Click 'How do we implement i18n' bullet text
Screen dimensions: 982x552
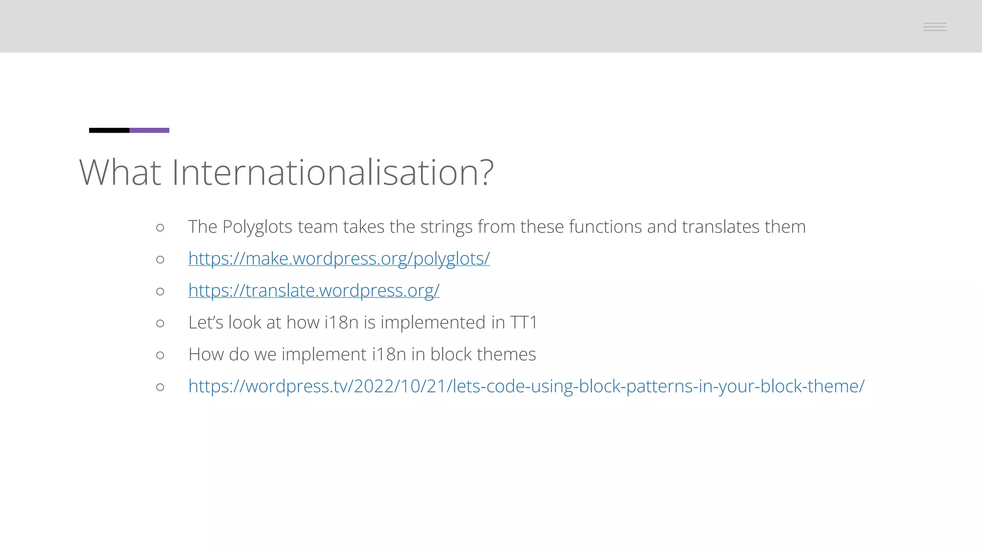(x=297, y=355)
